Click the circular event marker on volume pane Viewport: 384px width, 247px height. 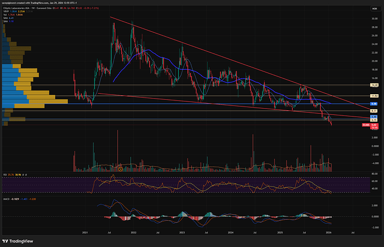(120, 168)
